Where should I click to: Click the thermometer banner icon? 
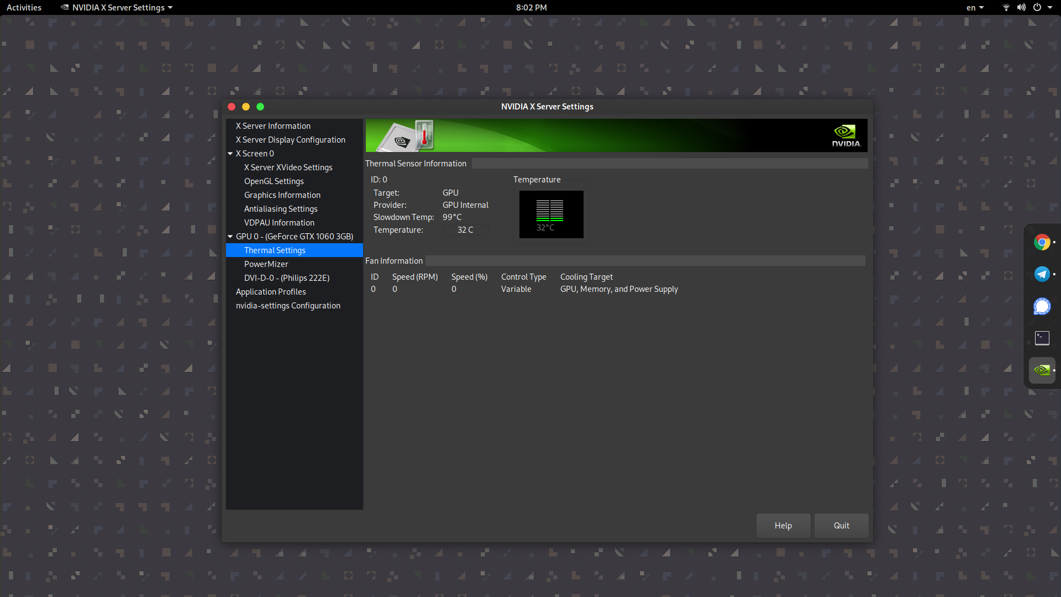(423, 135)
